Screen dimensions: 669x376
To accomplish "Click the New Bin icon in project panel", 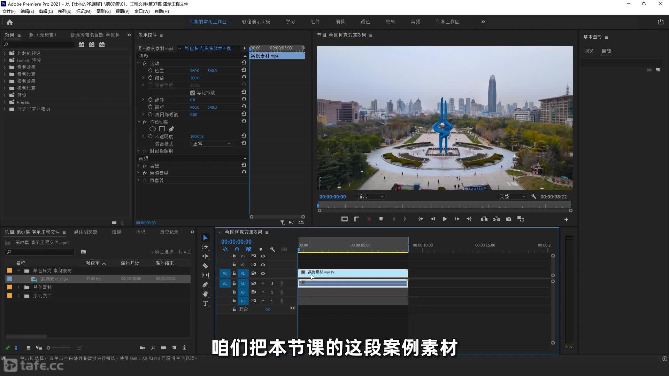I will (163, 347).
